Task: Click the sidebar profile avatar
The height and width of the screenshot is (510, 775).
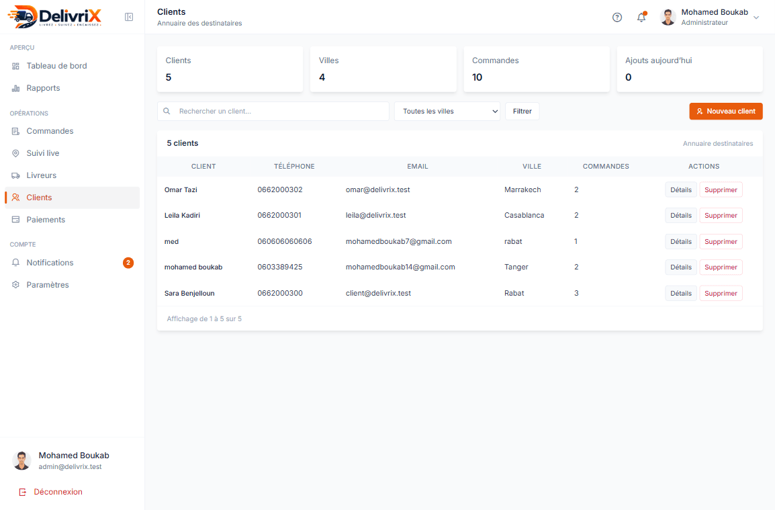Action: click(x=21, y=460)
